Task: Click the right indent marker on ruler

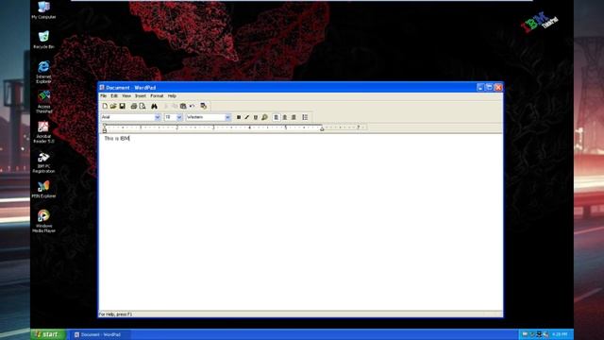Action: [x=322, y=128]
